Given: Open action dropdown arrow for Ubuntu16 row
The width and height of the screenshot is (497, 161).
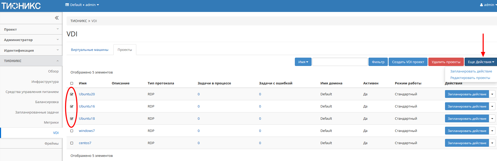Looking at the screenshot, I should tap(492, 106).
